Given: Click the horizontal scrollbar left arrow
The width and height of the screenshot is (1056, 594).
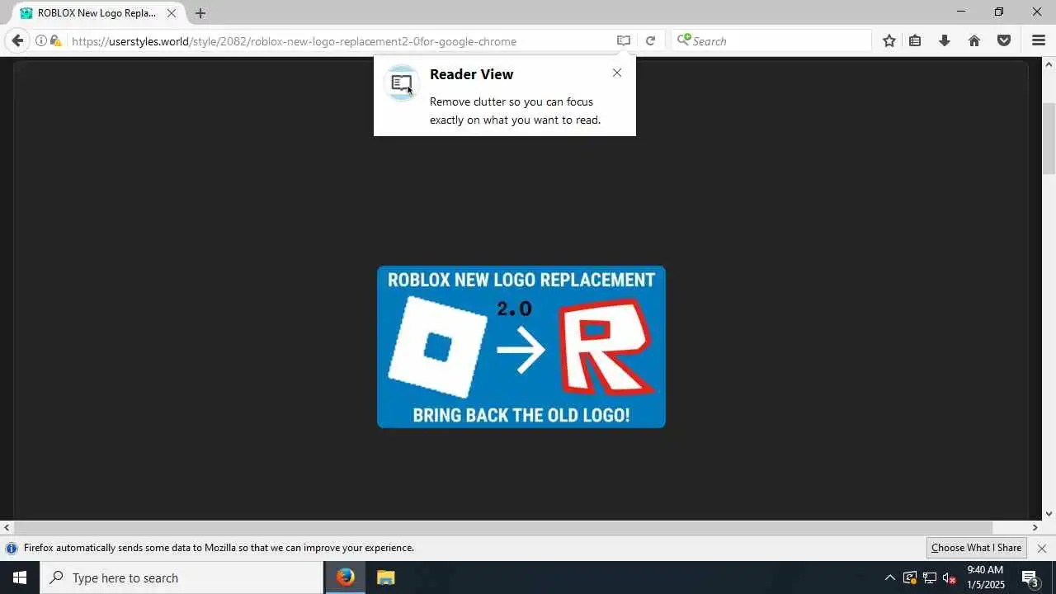Looking at the screenshot, I should 7,527.
